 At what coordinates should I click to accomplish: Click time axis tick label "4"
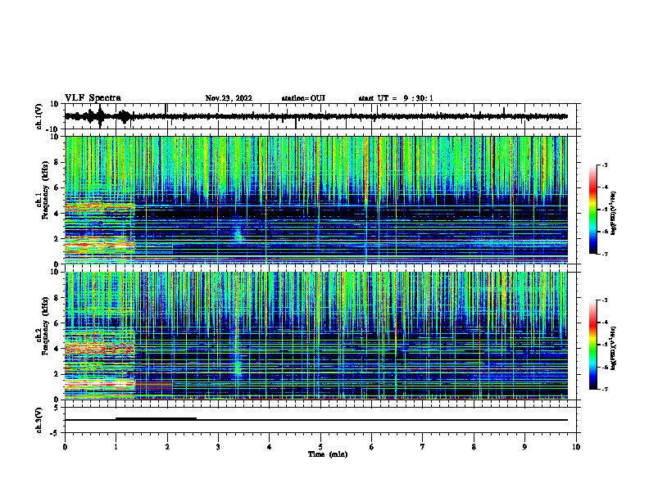pos(270,447)
